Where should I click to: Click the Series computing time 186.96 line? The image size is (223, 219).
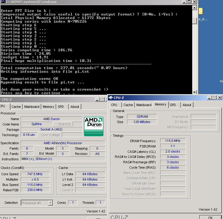pos(36,50)
